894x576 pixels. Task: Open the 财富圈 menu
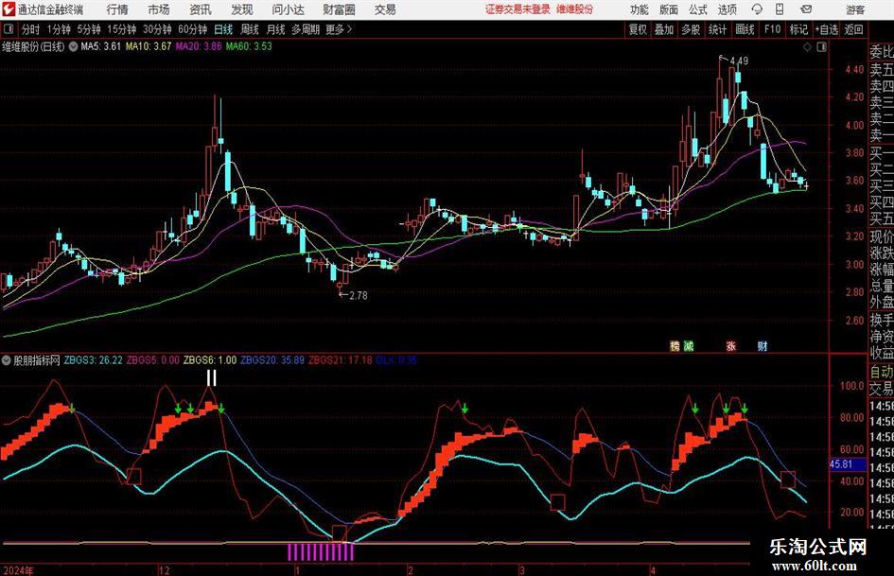click(339, 9)
